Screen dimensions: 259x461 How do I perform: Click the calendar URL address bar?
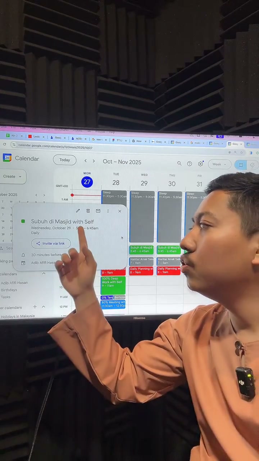[55, 147]
